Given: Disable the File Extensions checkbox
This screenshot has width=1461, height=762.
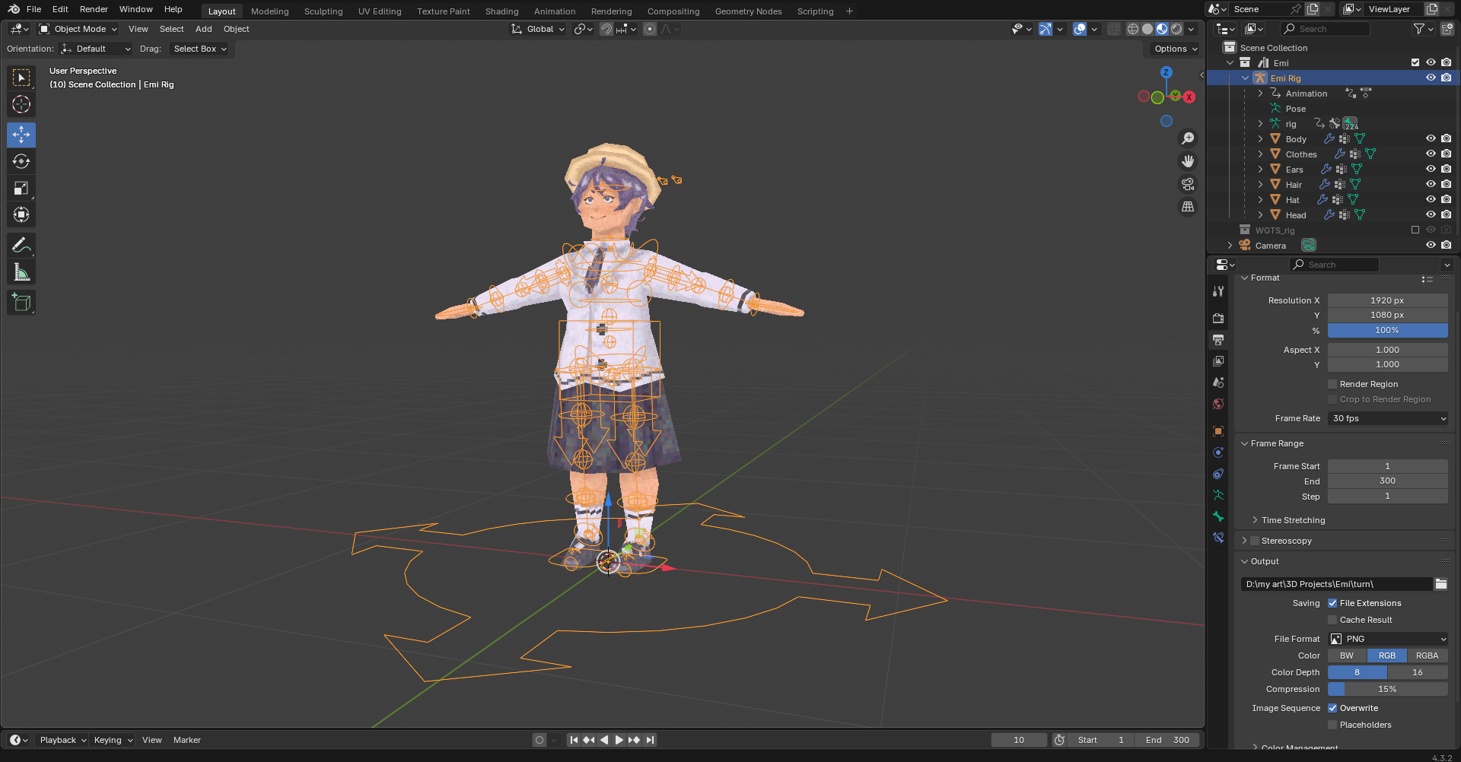Looking at the screenshot, I should [x=1332, y=603].
